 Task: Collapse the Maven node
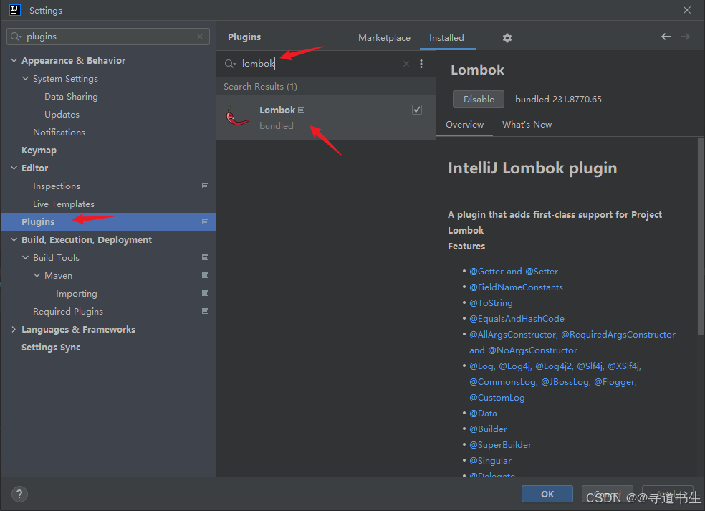pos(37,275)
